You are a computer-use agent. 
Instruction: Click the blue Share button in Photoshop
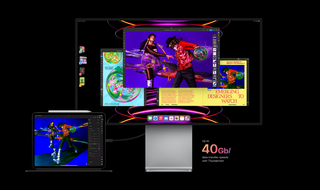coord(211,30)
